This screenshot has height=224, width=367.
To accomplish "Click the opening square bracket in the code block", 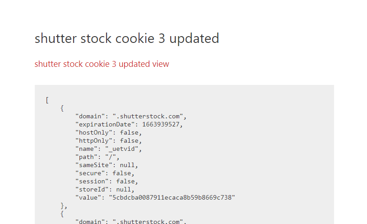I will [x=47, y=100].
